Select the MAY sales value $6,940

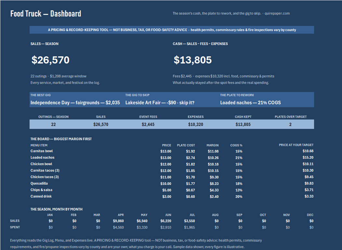tap(142, 221)
